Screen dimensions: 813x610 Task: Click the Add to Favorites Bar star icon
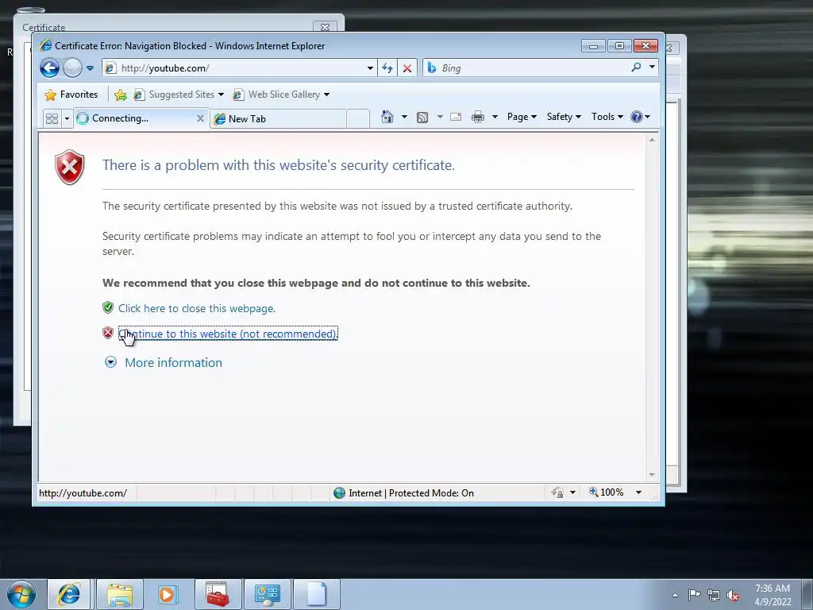tap(121, 95)
